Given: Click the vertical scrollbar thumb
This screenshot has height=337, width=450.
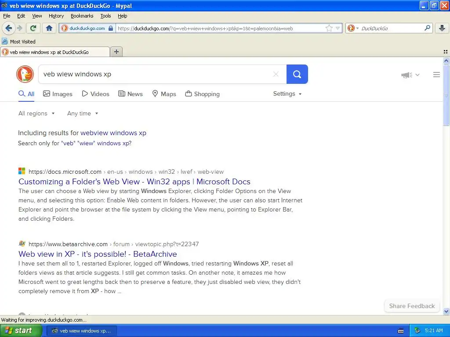Looking at the screenshot, I should coord(446,95).
